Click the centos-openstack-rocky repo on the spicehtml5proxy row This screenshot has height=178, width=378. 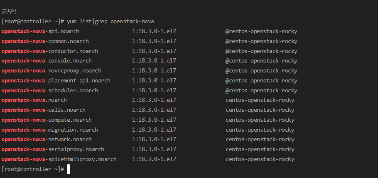pyautogui.click(x=260, y=159)
